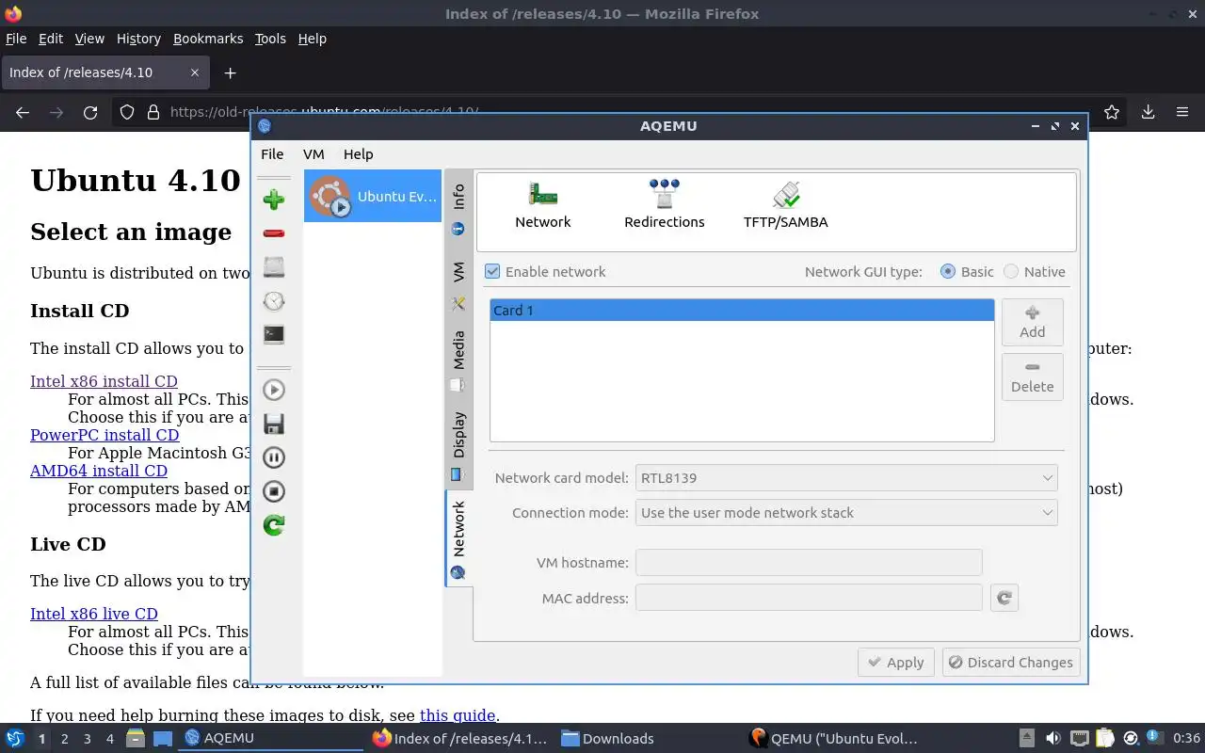Click the Apply button

click(x=896, y=662)
